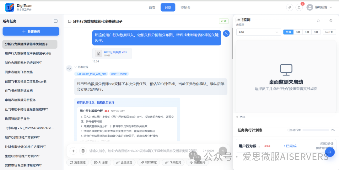Open 消息渠道 shortcut

point(78,162)
